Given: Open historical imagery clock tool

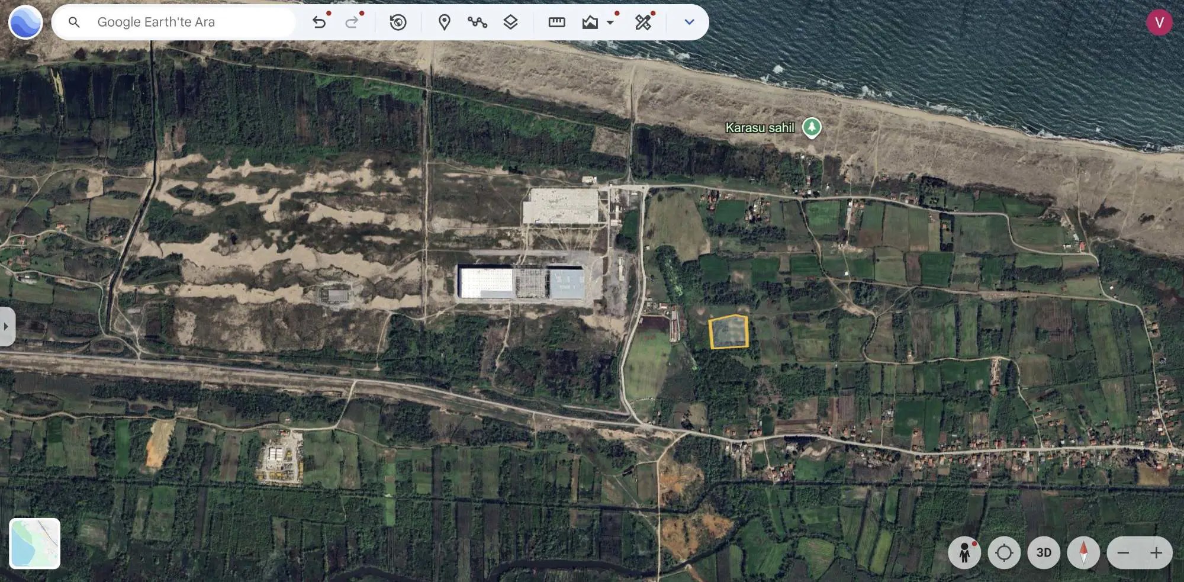Looking at the screenshot, I should (x=398, y=22).
